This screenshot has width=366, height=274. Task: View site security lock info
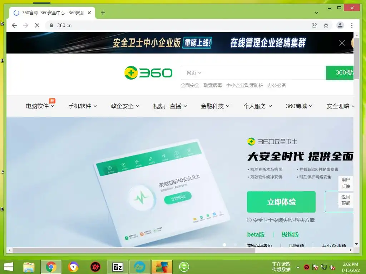click(x=51, y=25)
